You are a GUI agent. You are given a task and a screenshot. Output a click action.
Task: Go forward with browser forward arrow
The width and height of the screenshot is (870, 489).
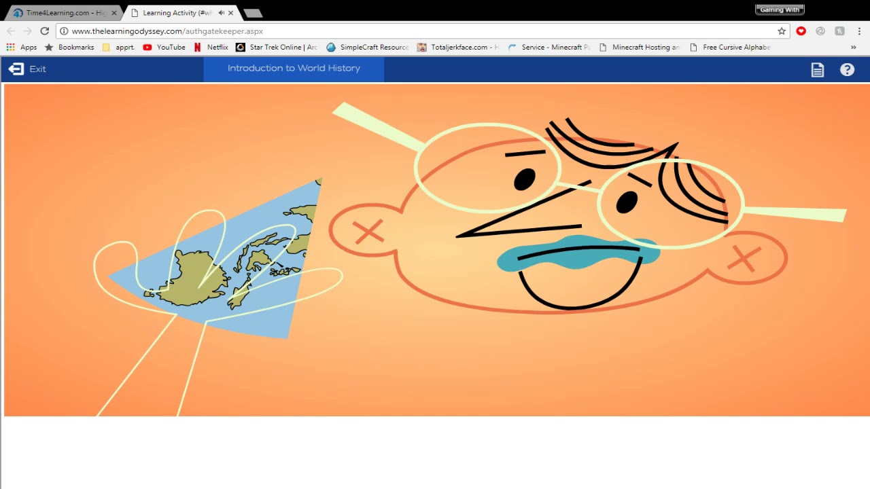tap(28, 31)
